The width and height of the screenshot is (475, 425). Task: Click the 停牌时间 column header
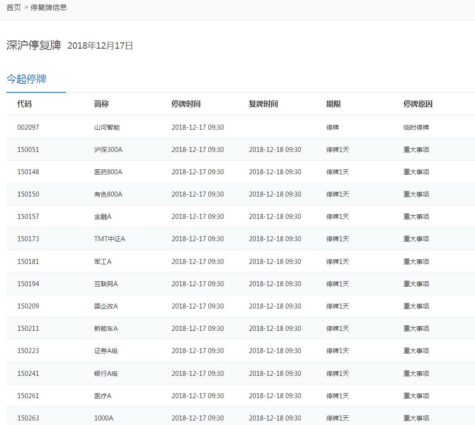tap(186, 104)
